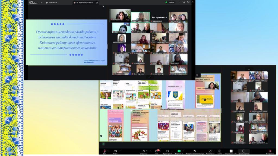
Task: Click the red Завершение end meeting button
Action: point(270,151)
